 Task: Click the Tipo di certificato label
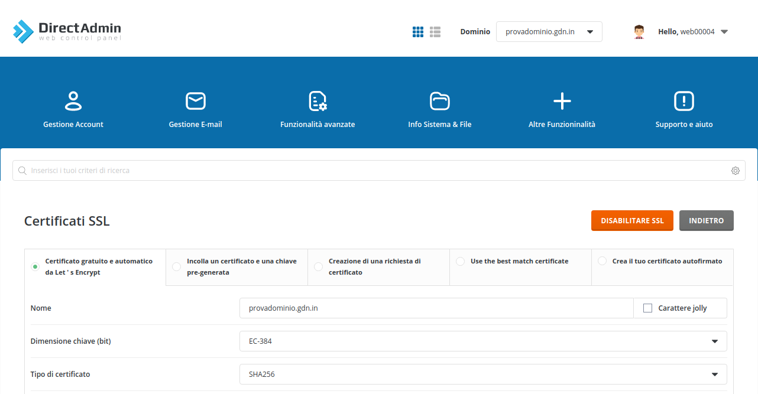(x=60, y=375)
